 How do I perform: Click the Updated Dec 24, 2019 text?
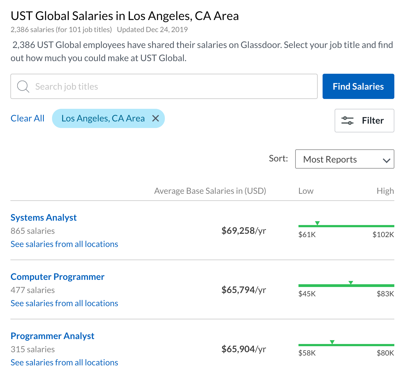pos(152,30)
